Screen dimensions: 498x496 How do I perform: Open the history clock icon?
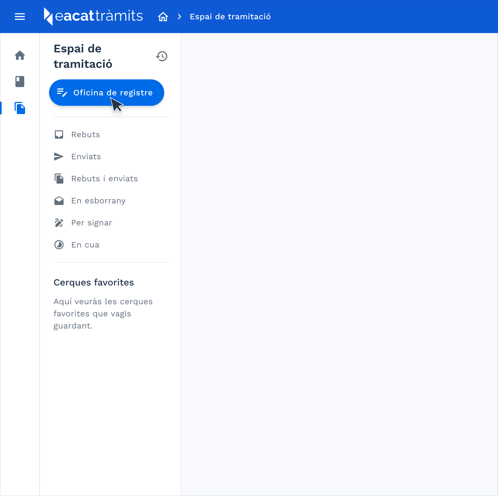coord(162,56)
